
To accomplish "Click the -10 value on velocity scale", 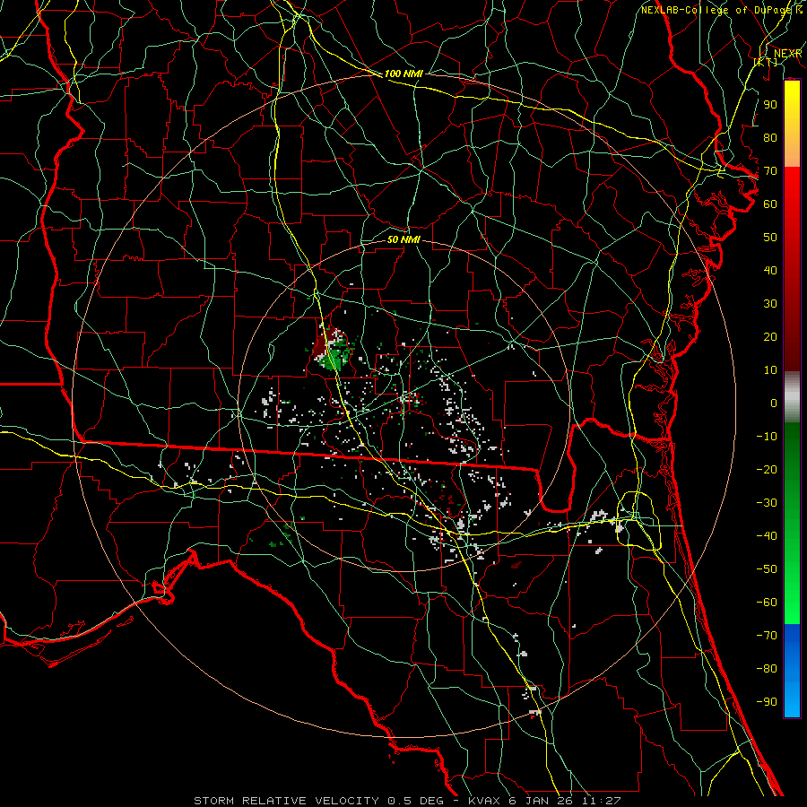I will 767,437.
